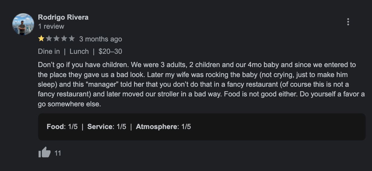Click the fourth gray star
372x171 pixels.
(x=64, y=39)
